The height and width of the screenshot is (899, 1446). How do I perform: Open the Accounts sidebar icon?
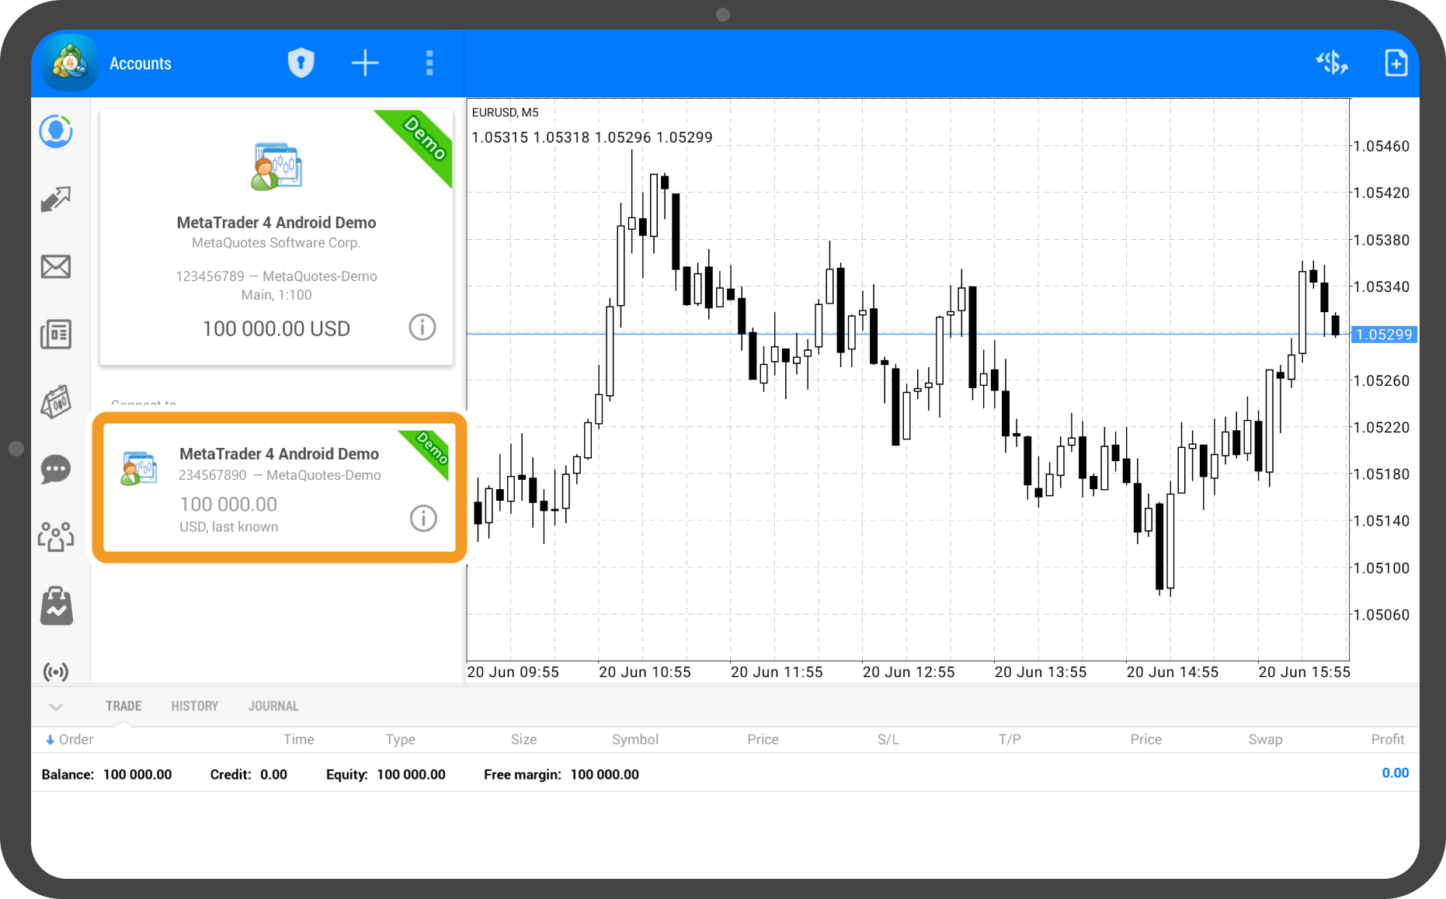click(x=56, y=132)
